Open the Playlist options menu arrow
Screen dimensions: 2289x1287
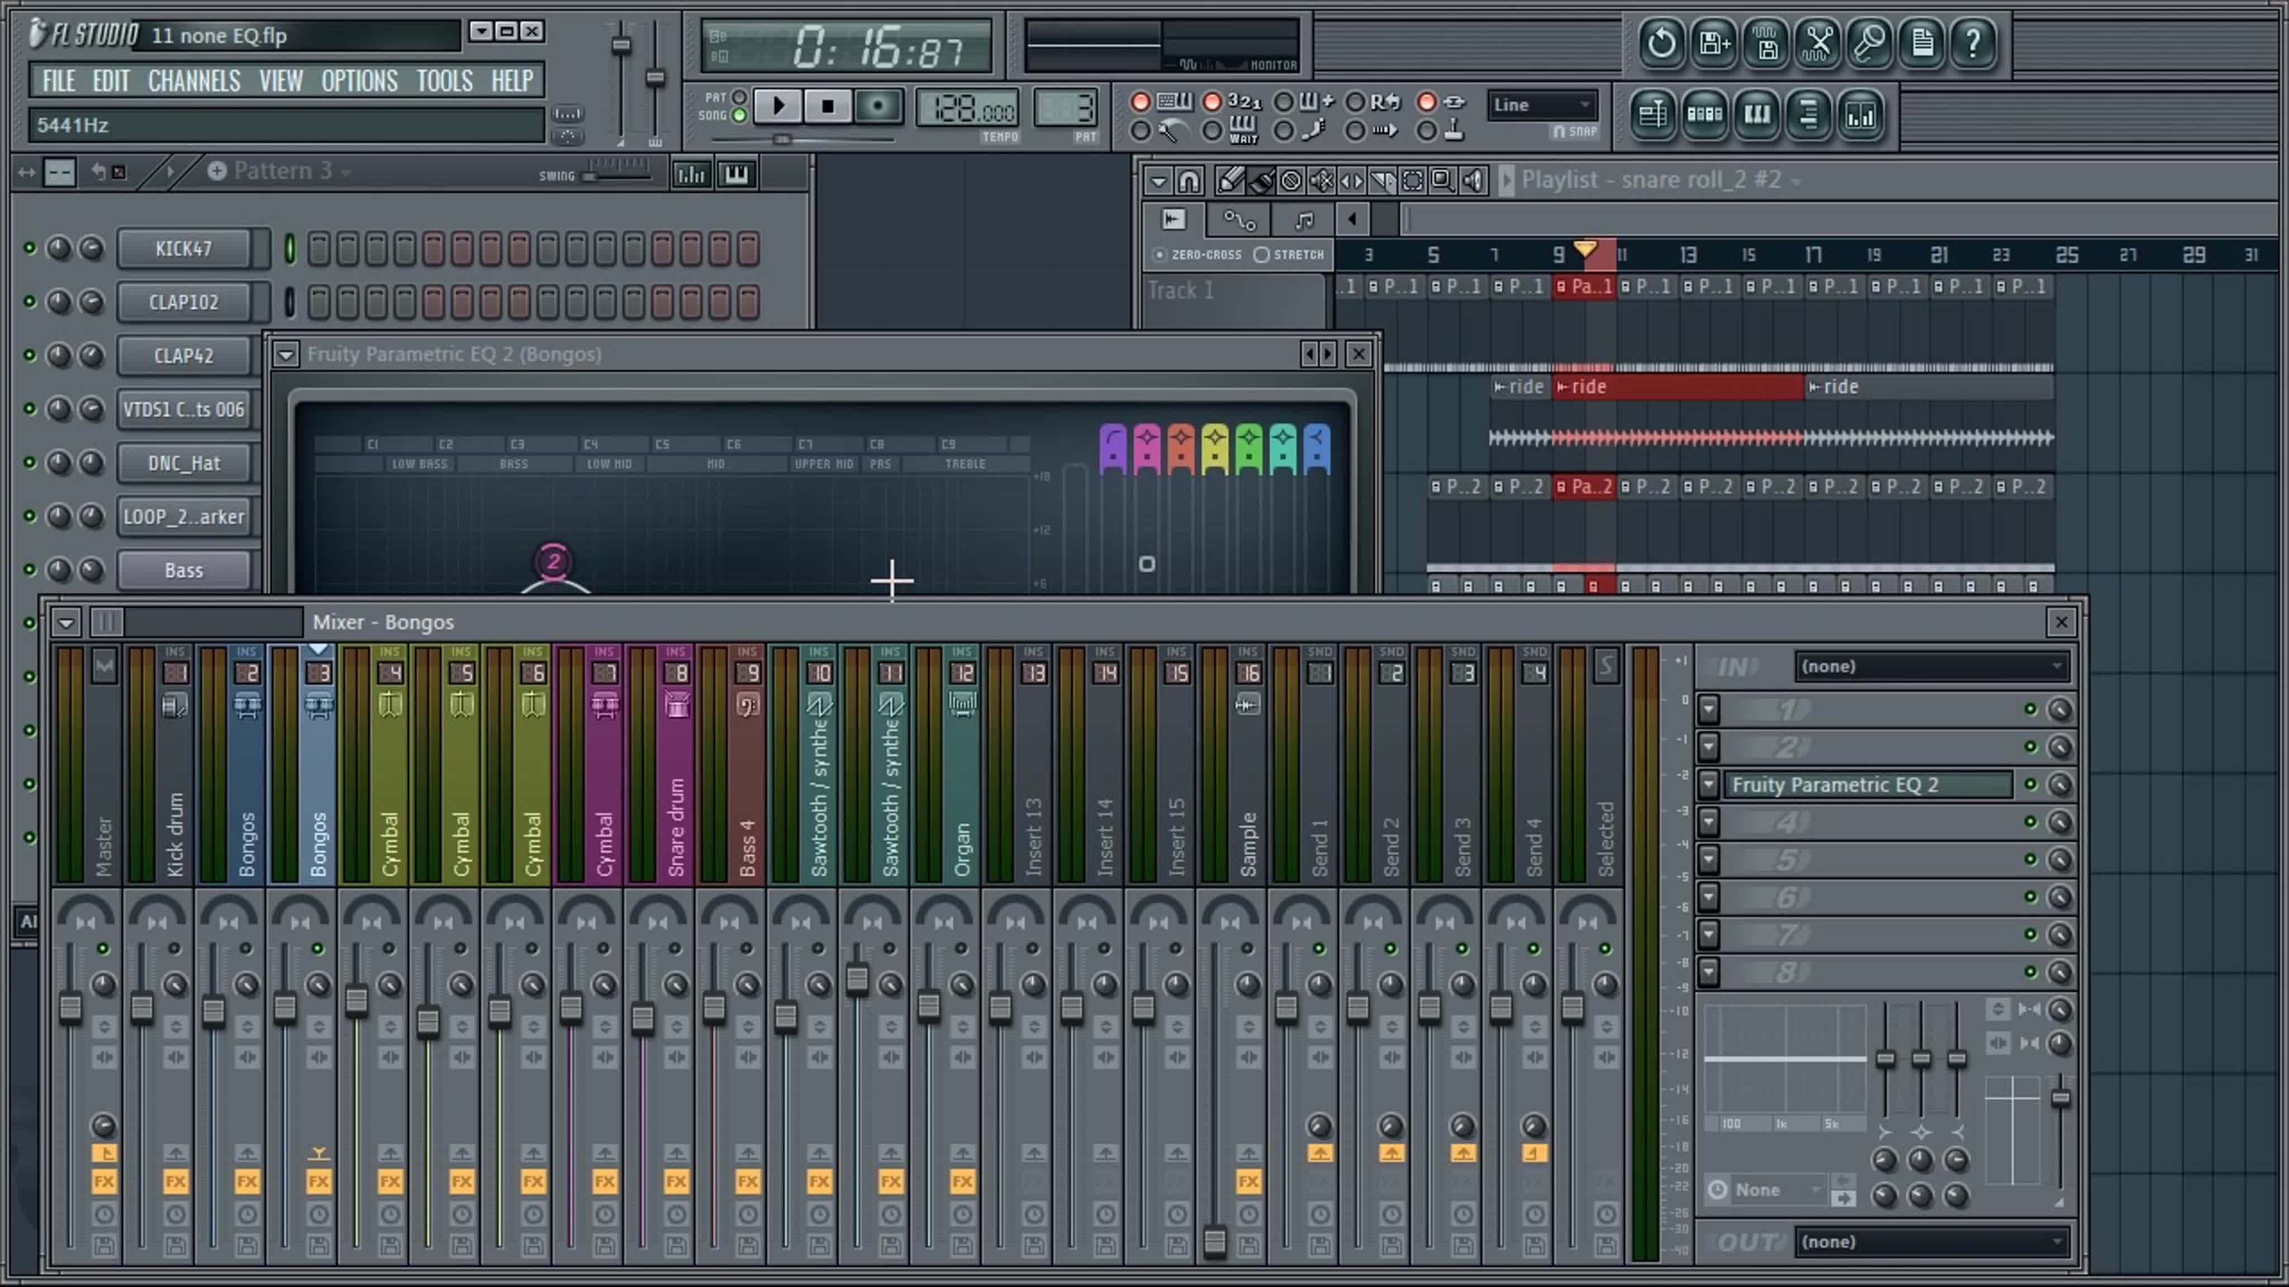(x=1158, y=181)
